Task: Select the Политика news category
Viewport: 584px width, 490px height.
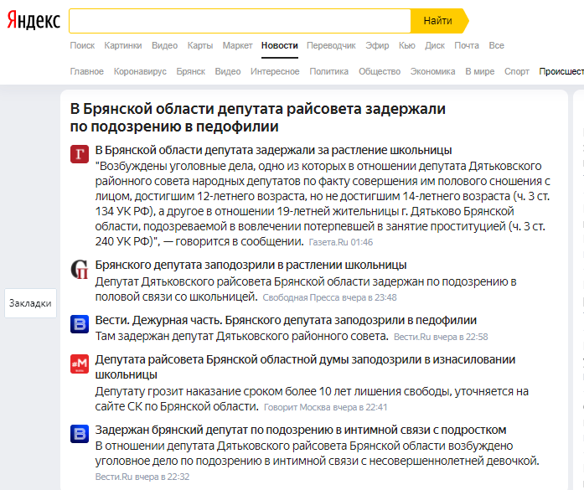Action: point(329,71)
